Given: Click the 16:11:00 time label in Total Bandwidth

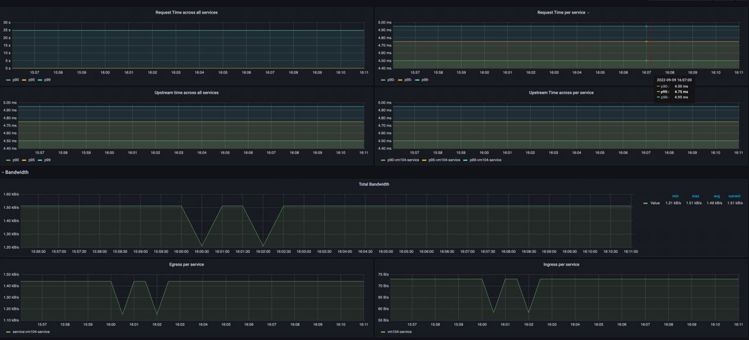Looking at the screenshot, I should pyautogui.click(x=630, y=252).
